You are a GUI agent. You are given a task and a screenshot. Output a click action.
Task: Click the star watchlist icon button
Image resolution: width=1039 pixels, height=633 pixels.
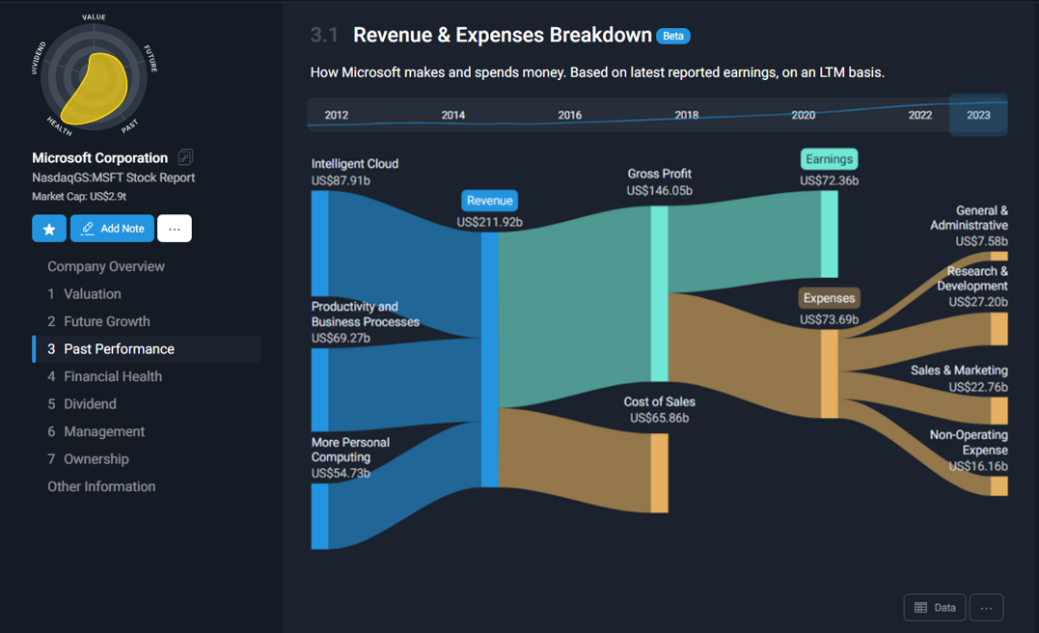(x=49, y=229)
